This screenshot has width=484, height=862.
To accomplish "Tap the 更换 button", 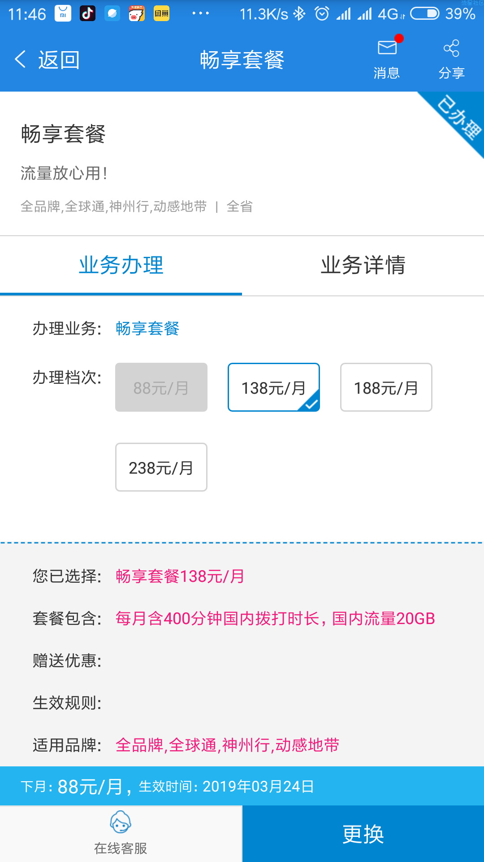I will click(363, 834).
